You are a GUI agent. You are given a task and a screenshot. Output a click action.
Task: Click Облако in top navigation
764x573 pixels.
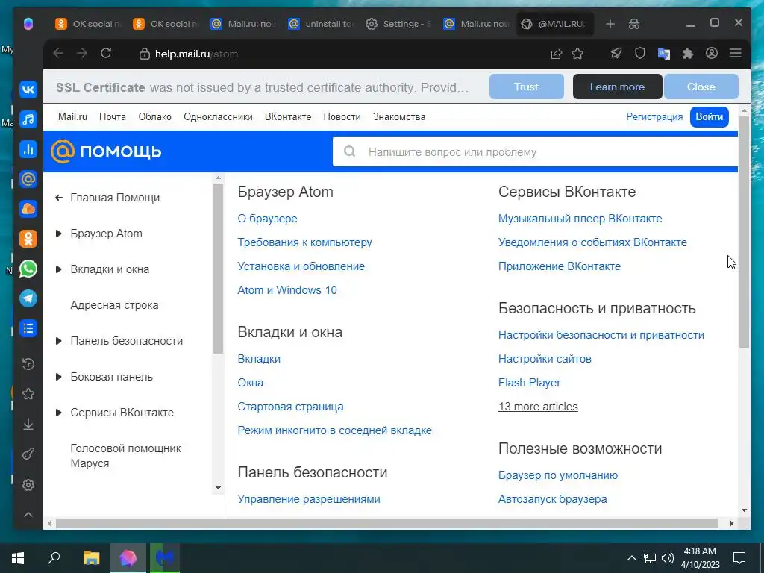[154, 117]
